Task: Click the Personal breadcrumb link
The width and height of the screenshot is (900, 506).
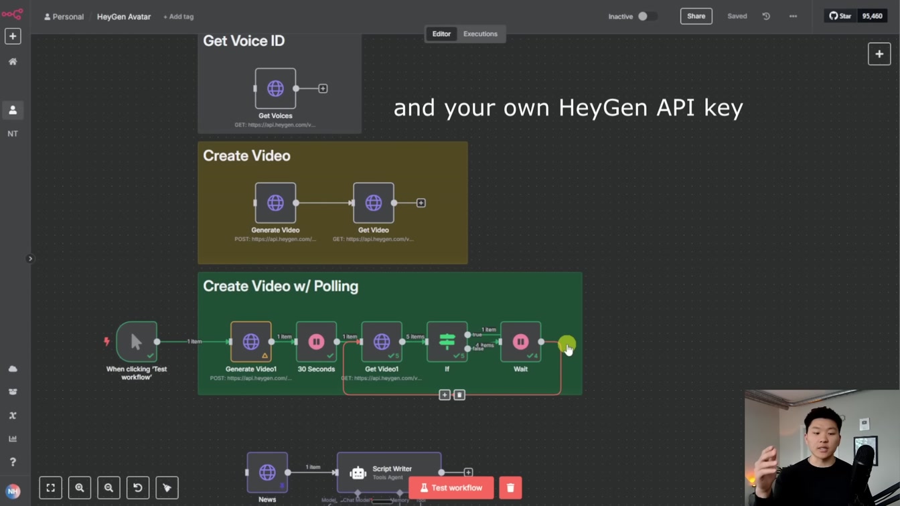Action: click(x=64, y=17)
